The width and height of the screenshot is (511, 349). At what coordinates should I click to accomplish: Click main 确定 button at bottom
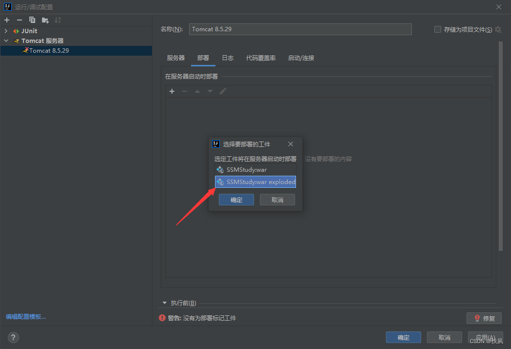[x=404, y=338]
